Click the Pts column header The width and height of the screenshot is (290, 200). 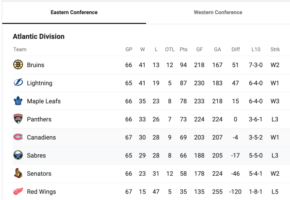[183, 49]
